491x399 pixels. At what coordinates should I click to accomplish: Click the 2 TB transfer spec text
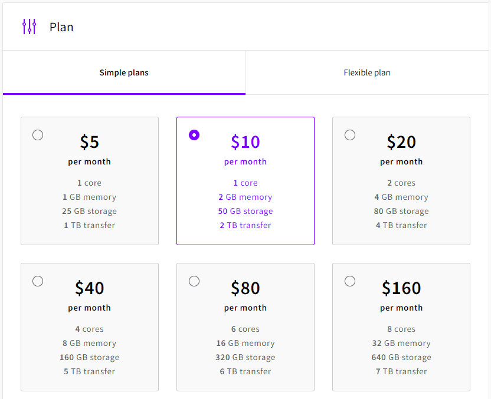(x=245, y=225)
